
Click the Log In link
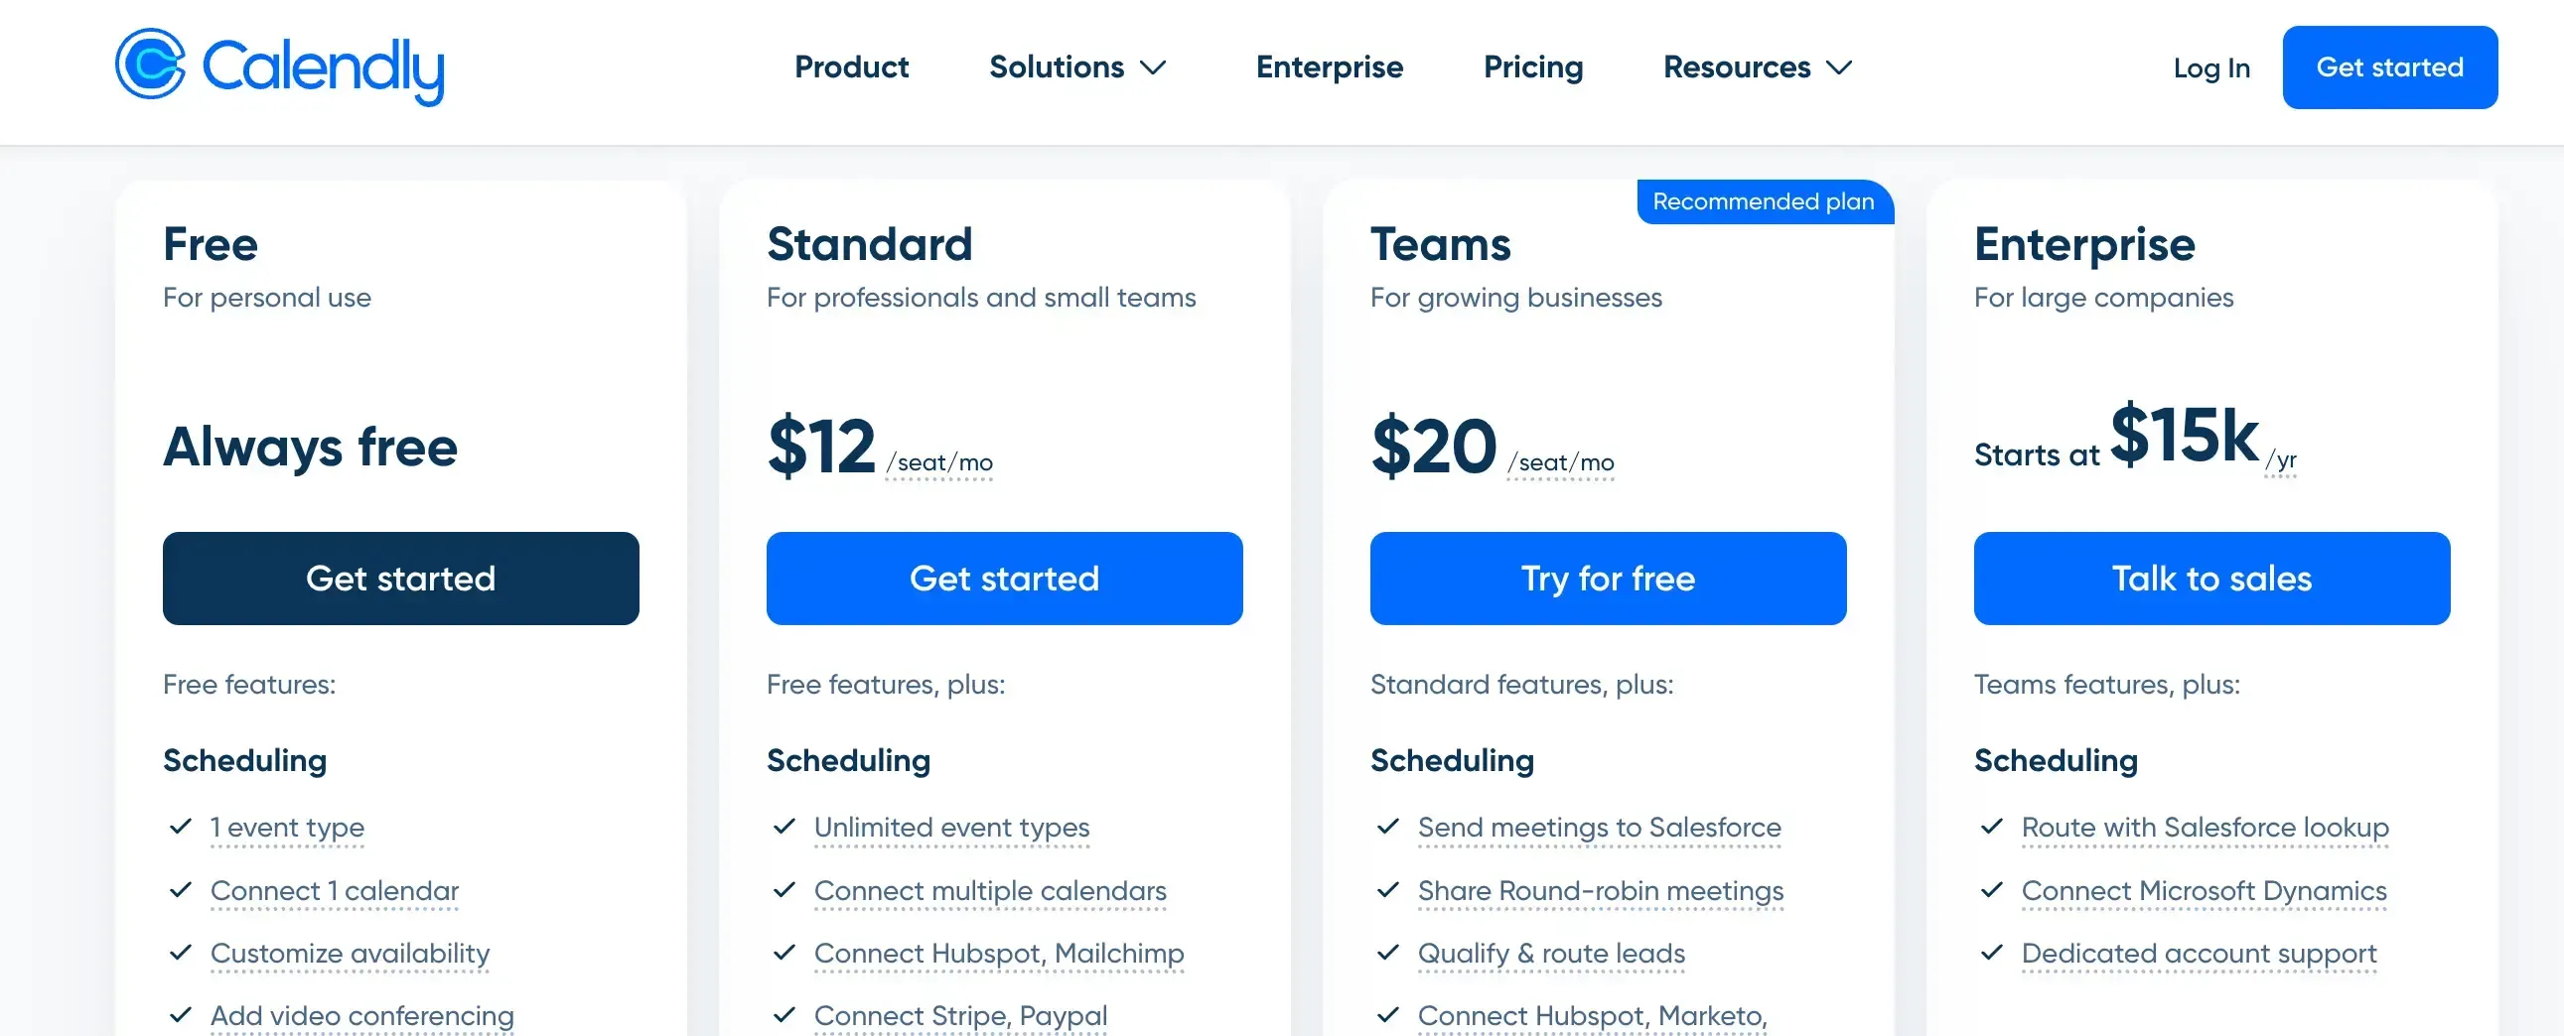click(2211, 67)
